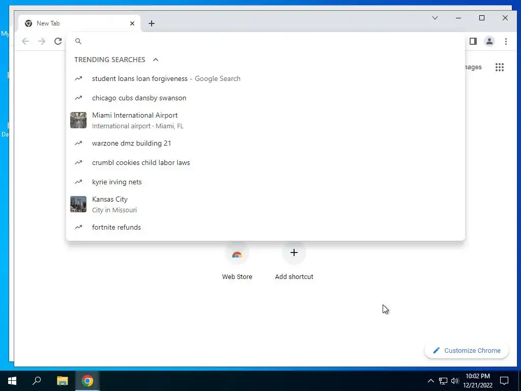Open the notification center icon
Viewport: 521px width, 391px height.
click(x=504, y=381)
